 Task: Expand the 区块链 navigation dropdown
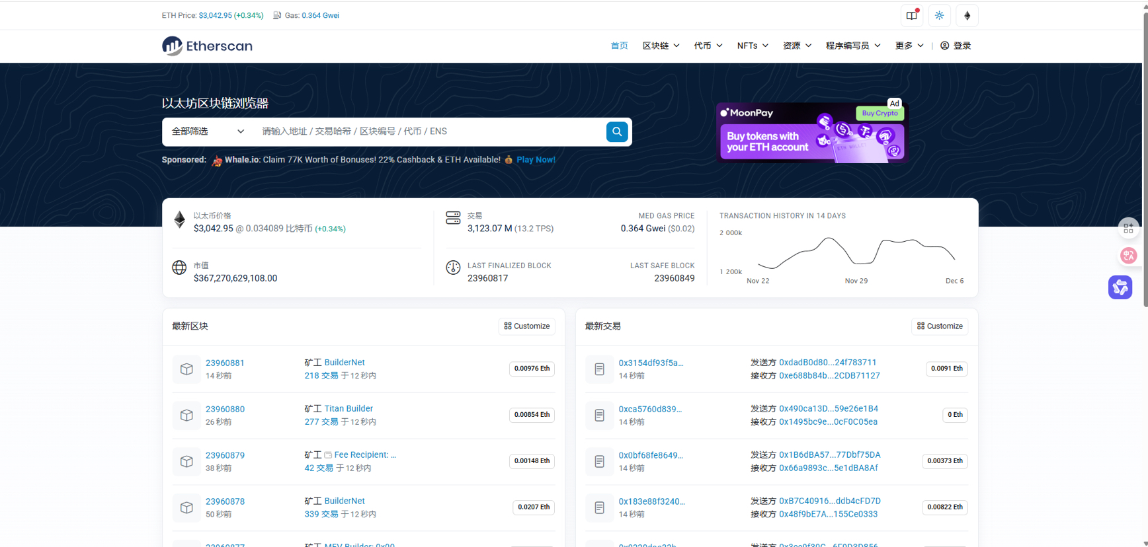[x=661, y=46]
